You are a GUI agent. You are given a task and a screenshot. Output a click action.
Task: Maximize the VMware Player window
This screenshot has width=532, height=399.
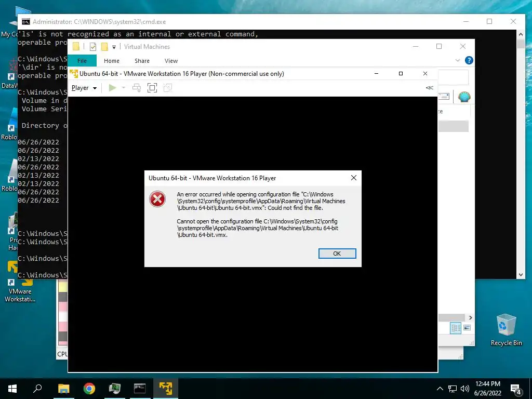click(x=401, y=74)
